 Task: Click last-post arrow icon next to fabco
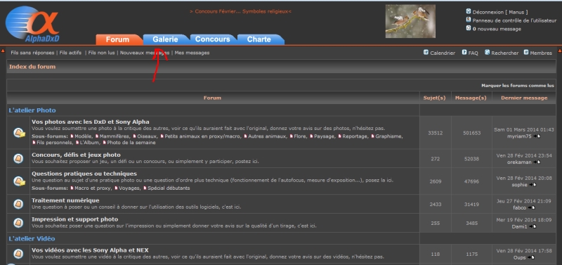point(532,207)
